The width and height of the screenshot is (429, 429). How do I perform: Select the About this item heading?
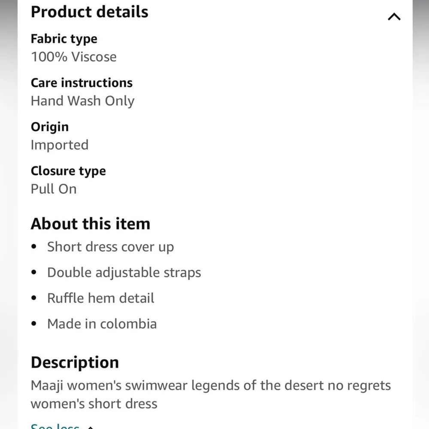pyautogui.click(x=90, y=224)
